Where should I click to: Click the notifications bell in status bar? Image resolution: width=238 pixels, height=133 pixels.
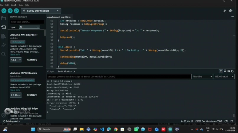[x=226, y=121]
